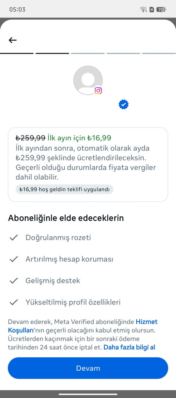Tap the hoş geldin teklifi uygulandı chip
The width and height of the screenshot is (176, 398).
click(x=64, y=189)
